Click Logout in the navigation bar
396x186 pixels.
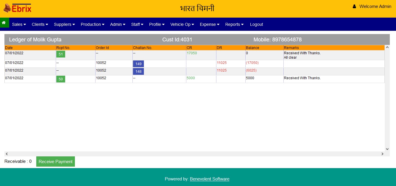click(257, 24)
